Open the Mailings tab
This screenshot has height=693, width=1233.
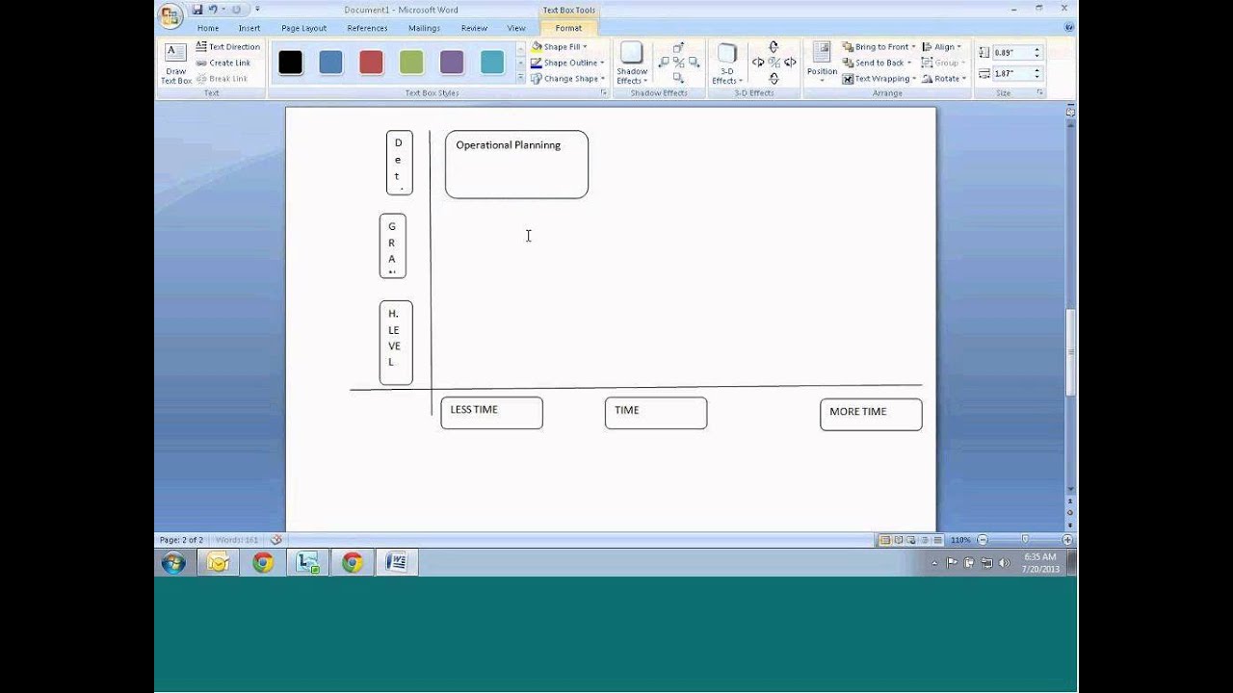tap(424, 28)
